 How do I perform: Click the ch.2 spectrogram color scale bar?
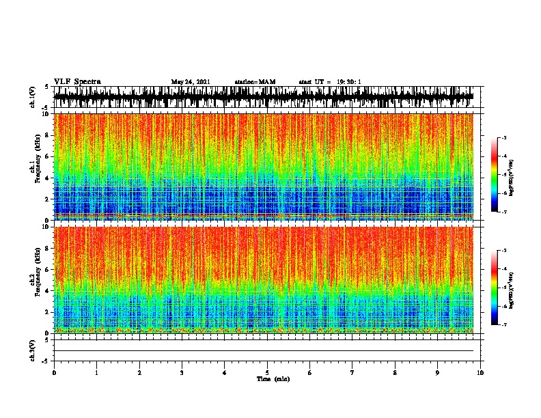(x=495, y=288)
